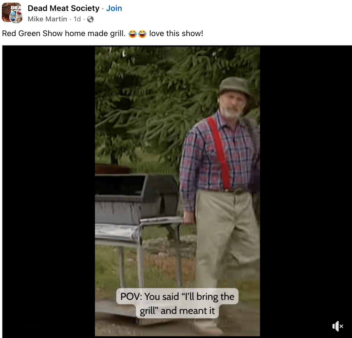View Mike Martin's profile
This screenshot has width=352, height=338.
pos(47,19)
